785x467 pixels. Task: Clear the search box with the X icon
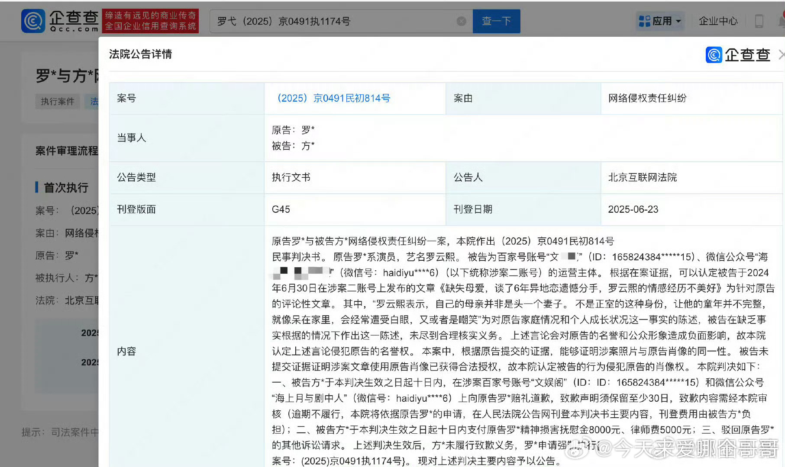pyautogui.click(x=462, y=21)
